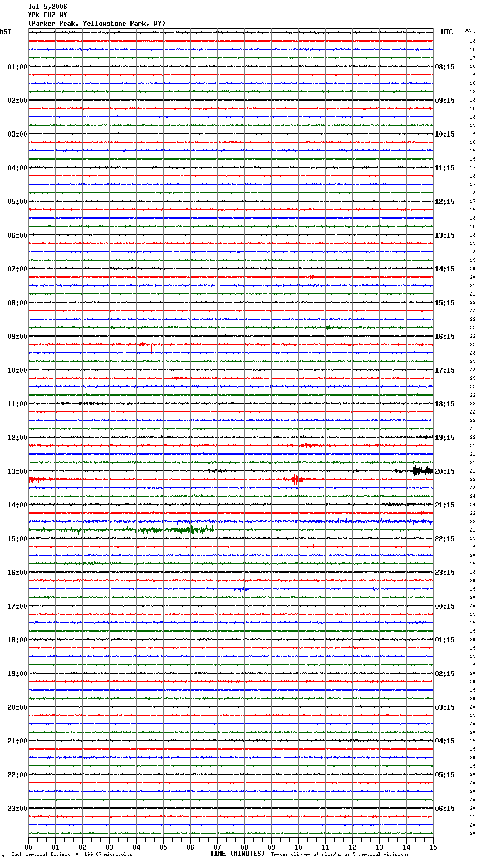Click minute '10' on the bottom axis
This screenshot has height=862, width=478.
pos(298,847)
